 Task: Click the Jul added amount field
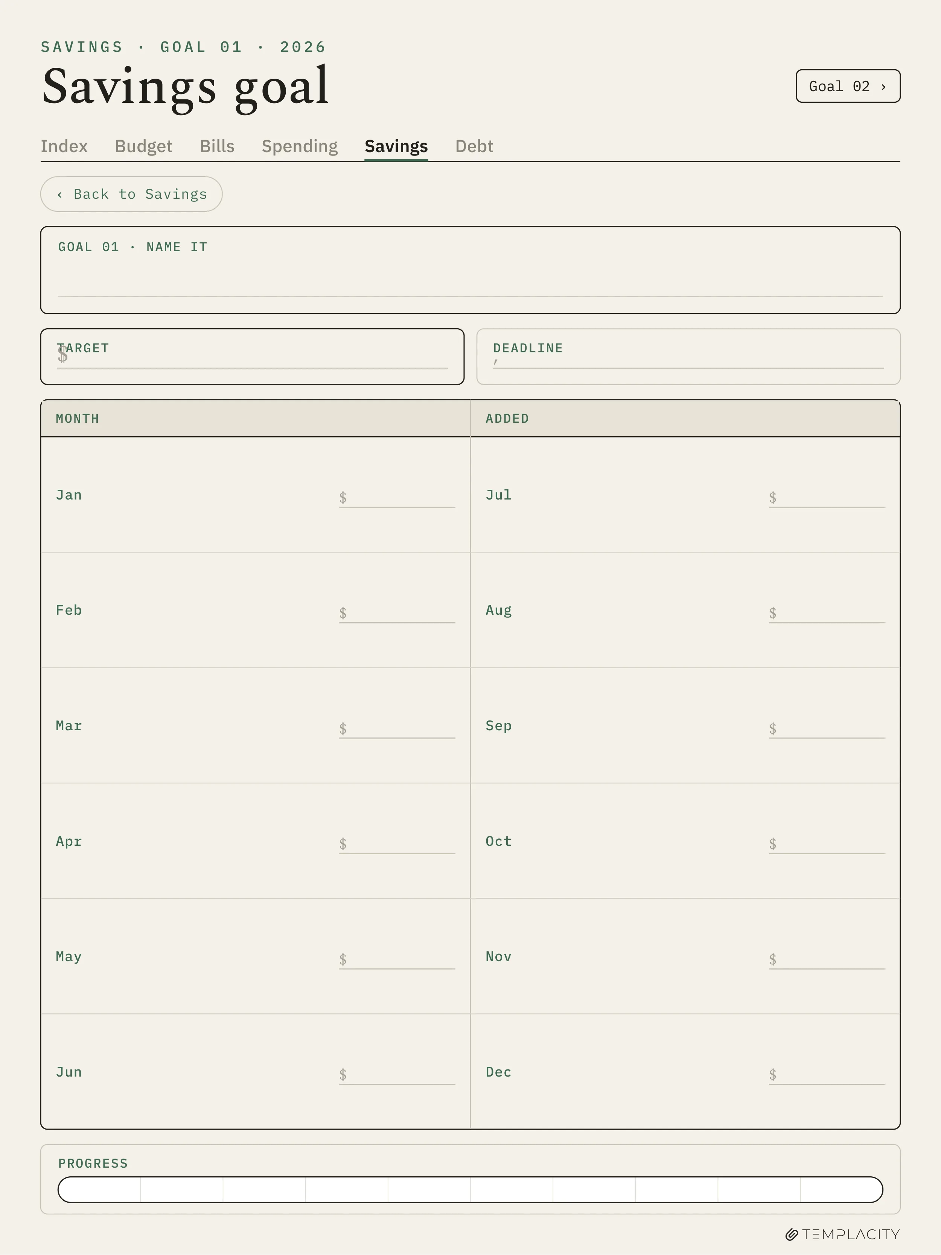click(x=827, y=498)
